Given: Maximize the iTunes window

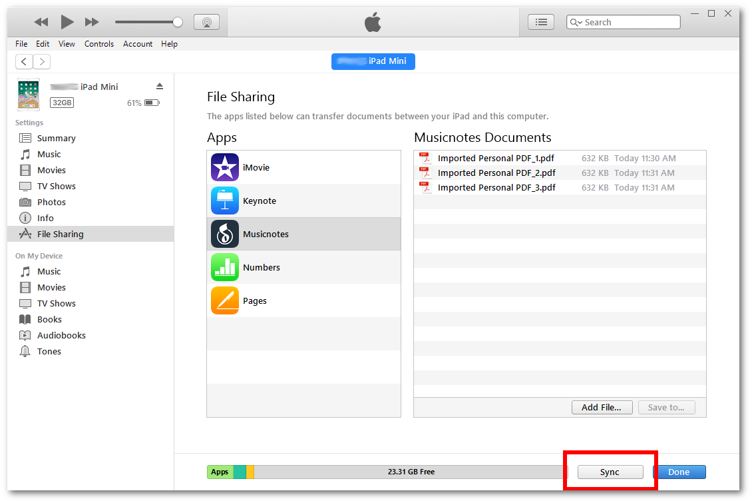Looking at the screenshot, I should (711, 13).
